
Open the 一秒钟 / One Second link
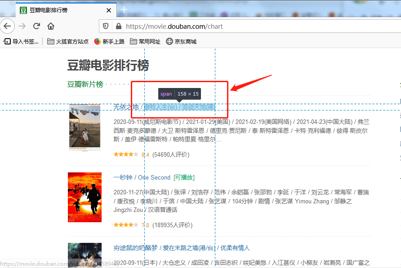[142, 177]
